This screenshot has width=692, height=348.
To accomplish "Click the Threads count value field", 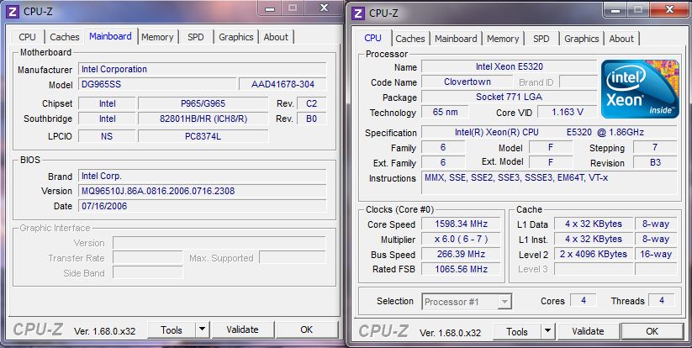I will [x=661, y=300].
